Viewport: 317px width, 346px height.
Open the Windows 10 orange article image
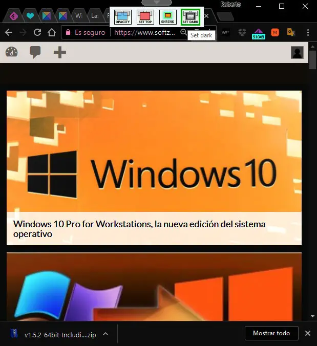click(154, 151)
